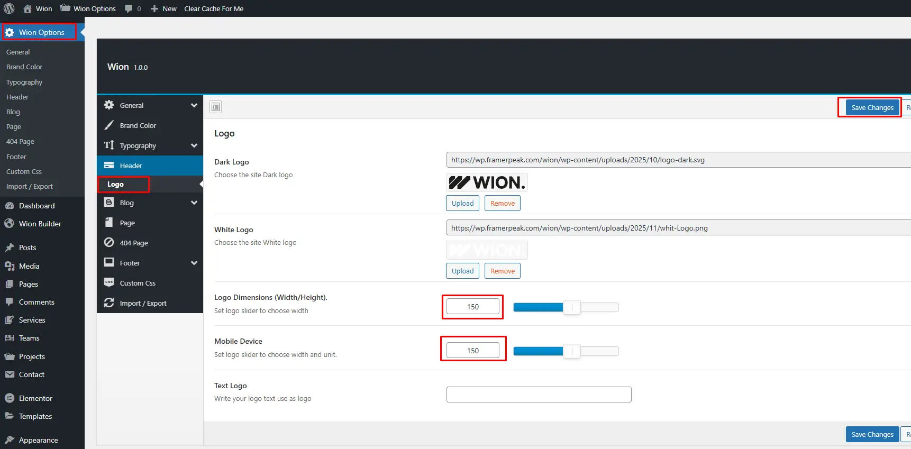Click the Custom Css panel icon
Image resolution: width=911 pixels, height=449 pixels.
pyautogui.click(x=109, y=283)
